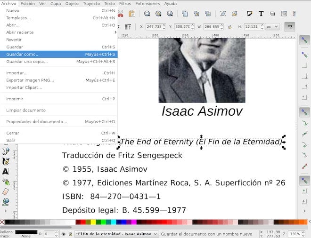Open the Edición menu

point(28,4)
